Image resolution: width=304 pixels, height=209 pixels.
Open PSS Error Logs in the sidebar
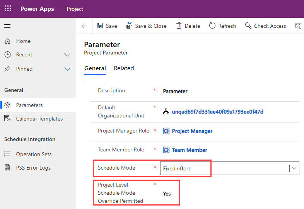pos(38,168)
